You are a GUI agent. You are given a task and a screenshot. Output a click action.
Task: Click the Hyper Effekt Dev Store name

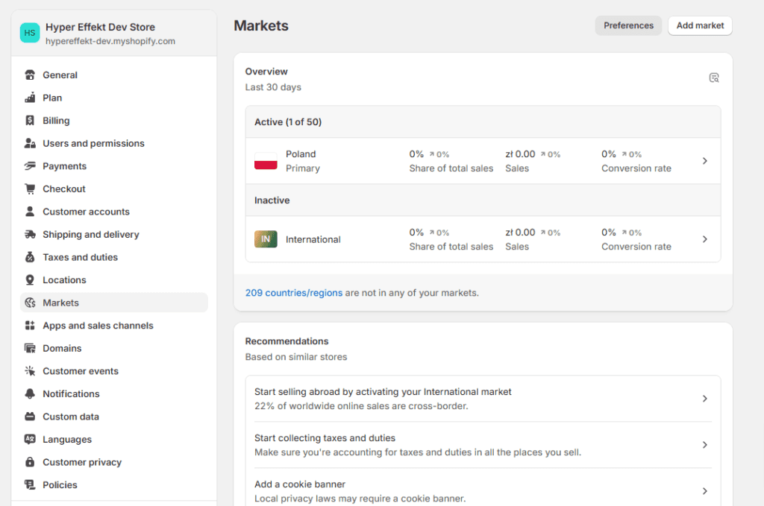[101, 28]
